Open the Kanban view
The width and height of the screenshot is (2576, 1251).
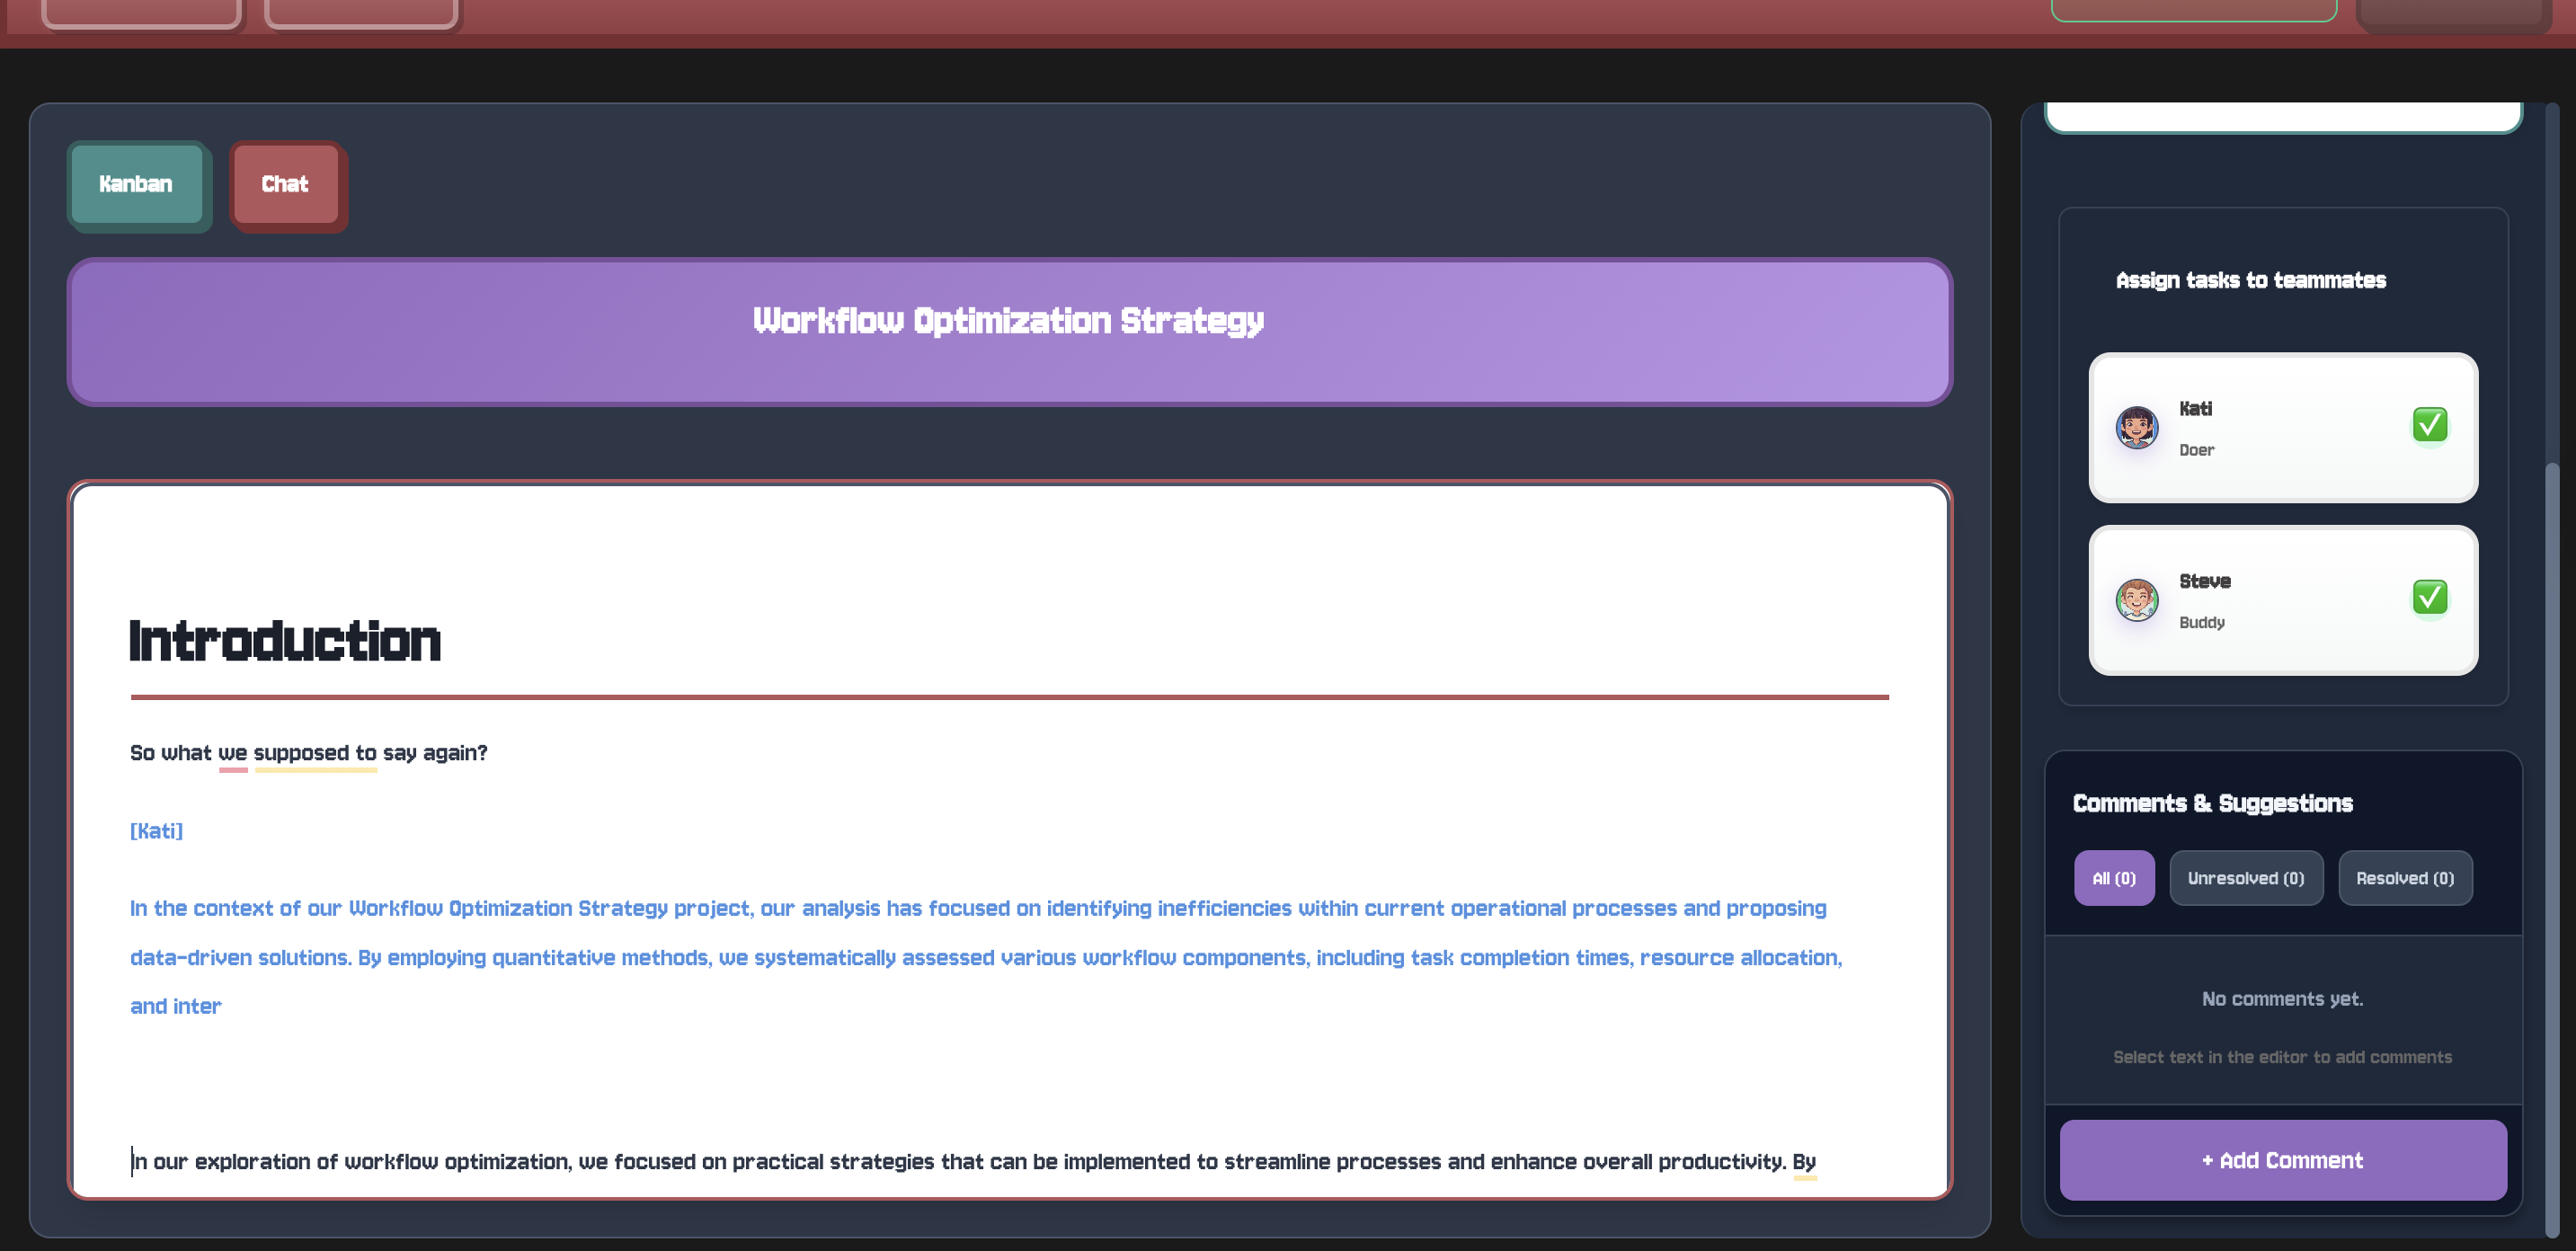tap(136, 184)
